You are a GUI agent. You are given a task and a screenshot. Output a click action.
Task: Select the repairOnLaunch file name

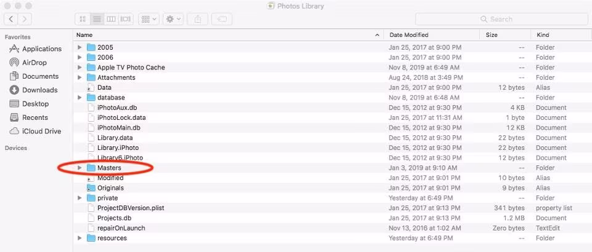point(121,228)
